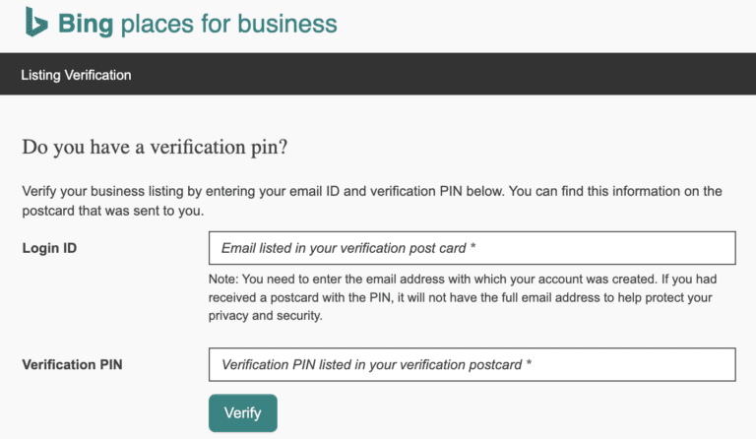Click the white page header background area
This screenshot has height=439, width=756.
click(x=551, y=25)
